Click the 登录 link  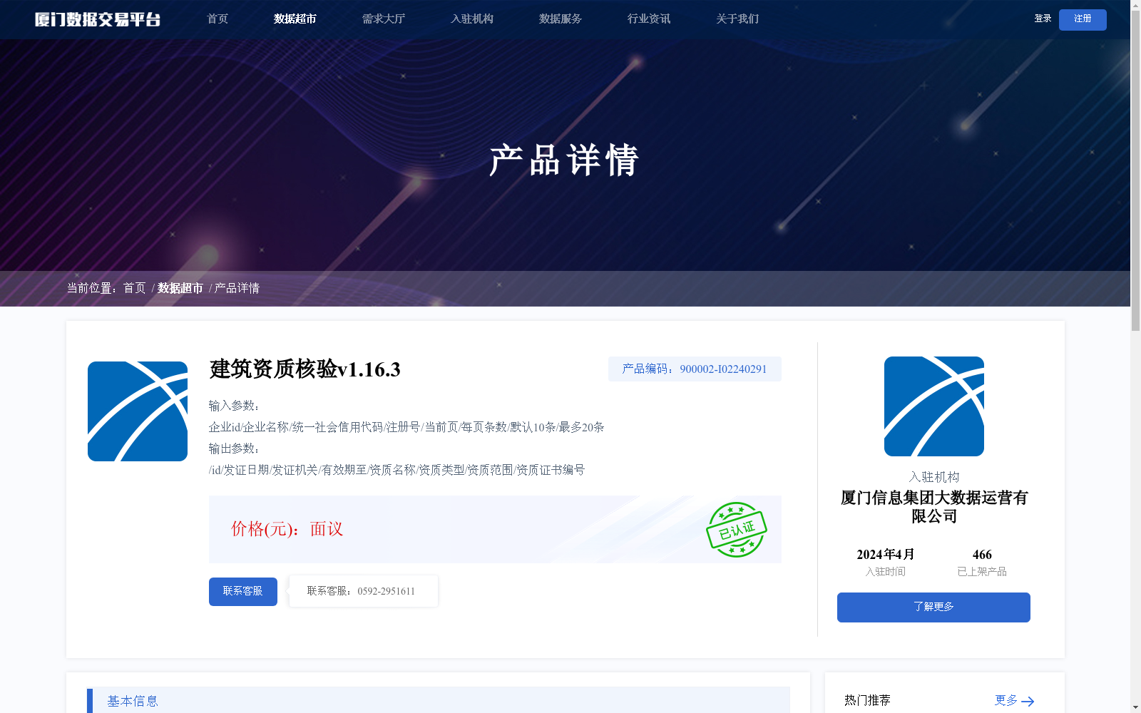[x=1043, y=19]
